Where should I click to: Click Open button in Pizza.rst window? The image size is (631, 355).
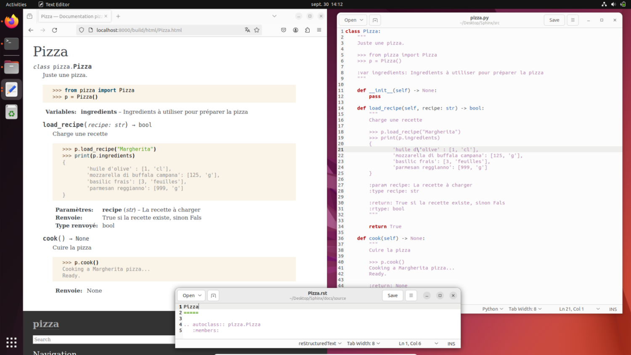(x=188, y=295)
